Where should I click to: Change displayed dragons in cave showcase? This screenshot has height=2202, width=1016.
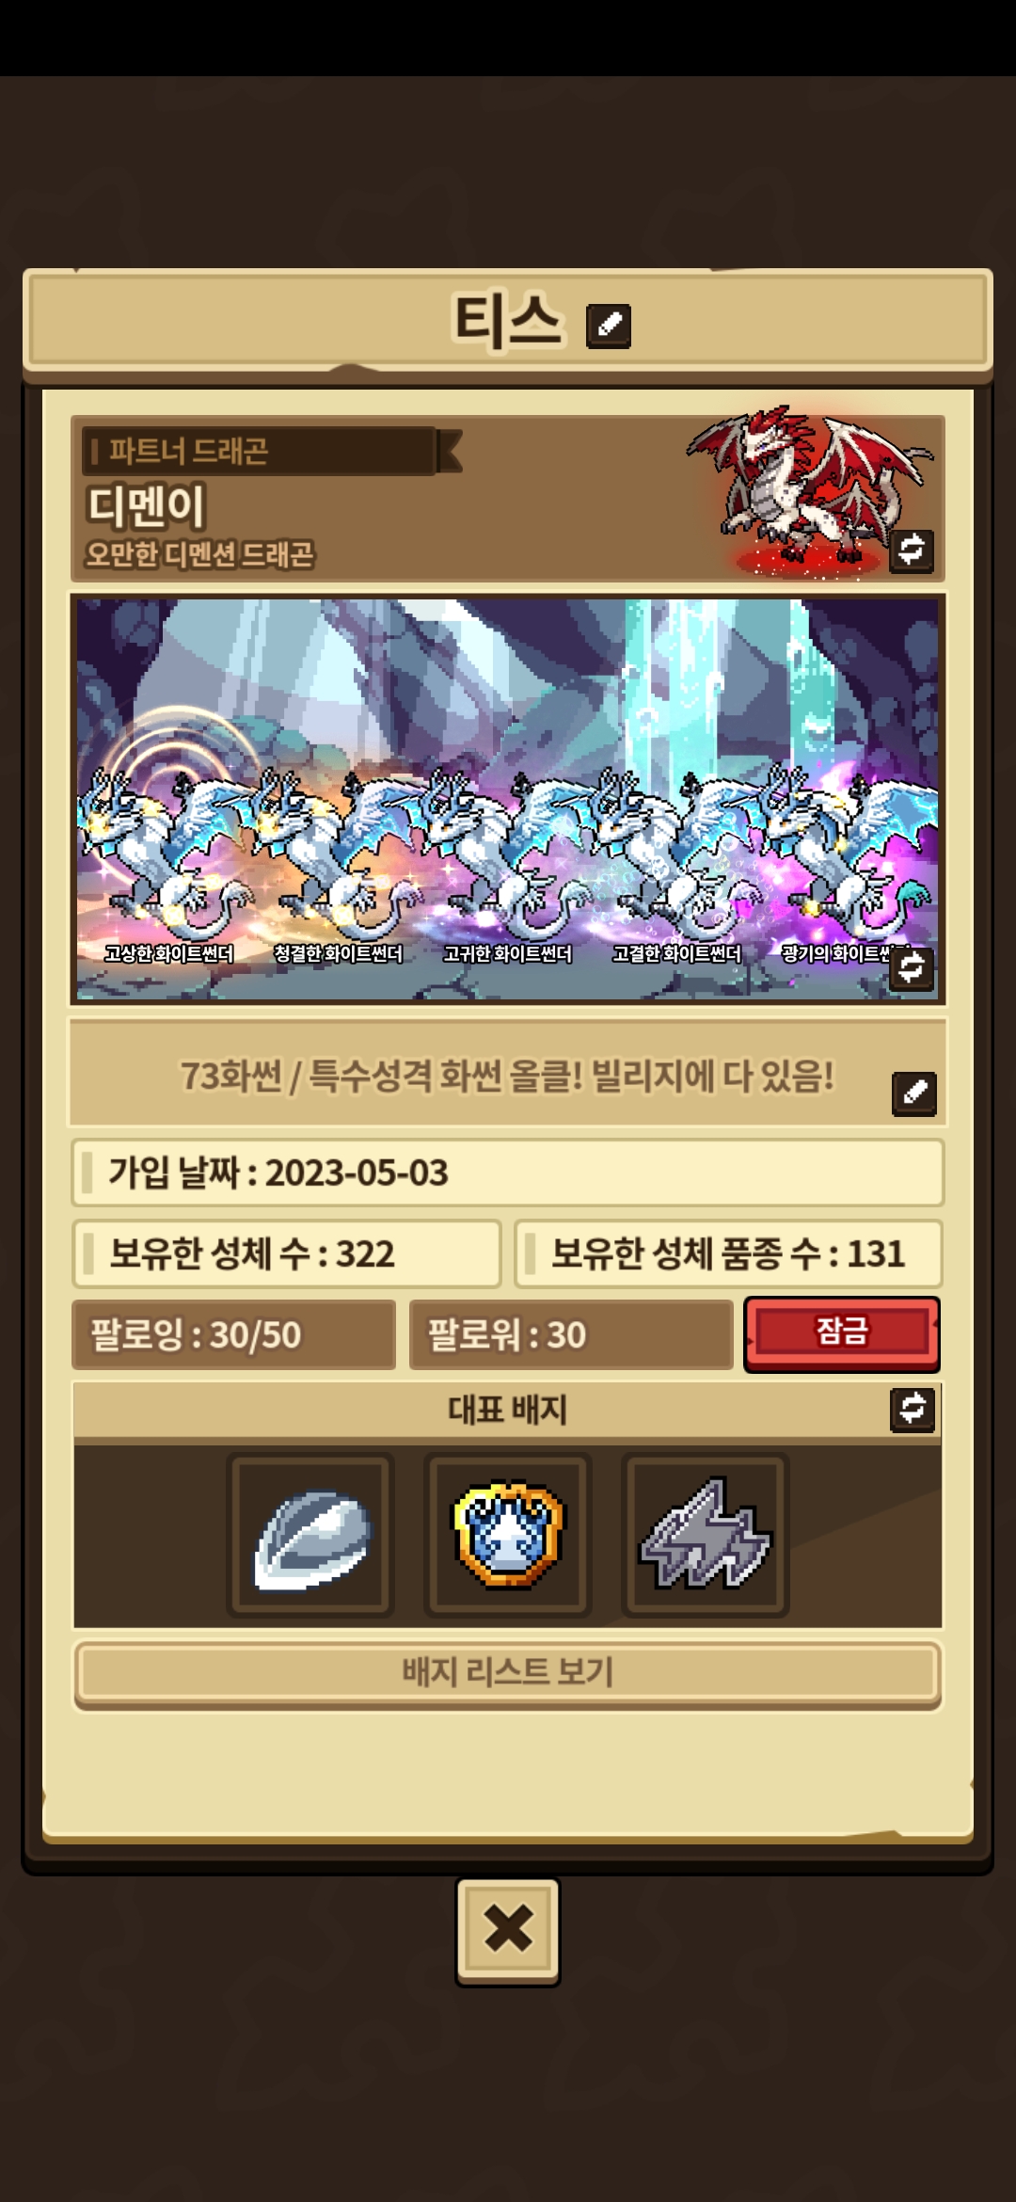pos(912,968)
